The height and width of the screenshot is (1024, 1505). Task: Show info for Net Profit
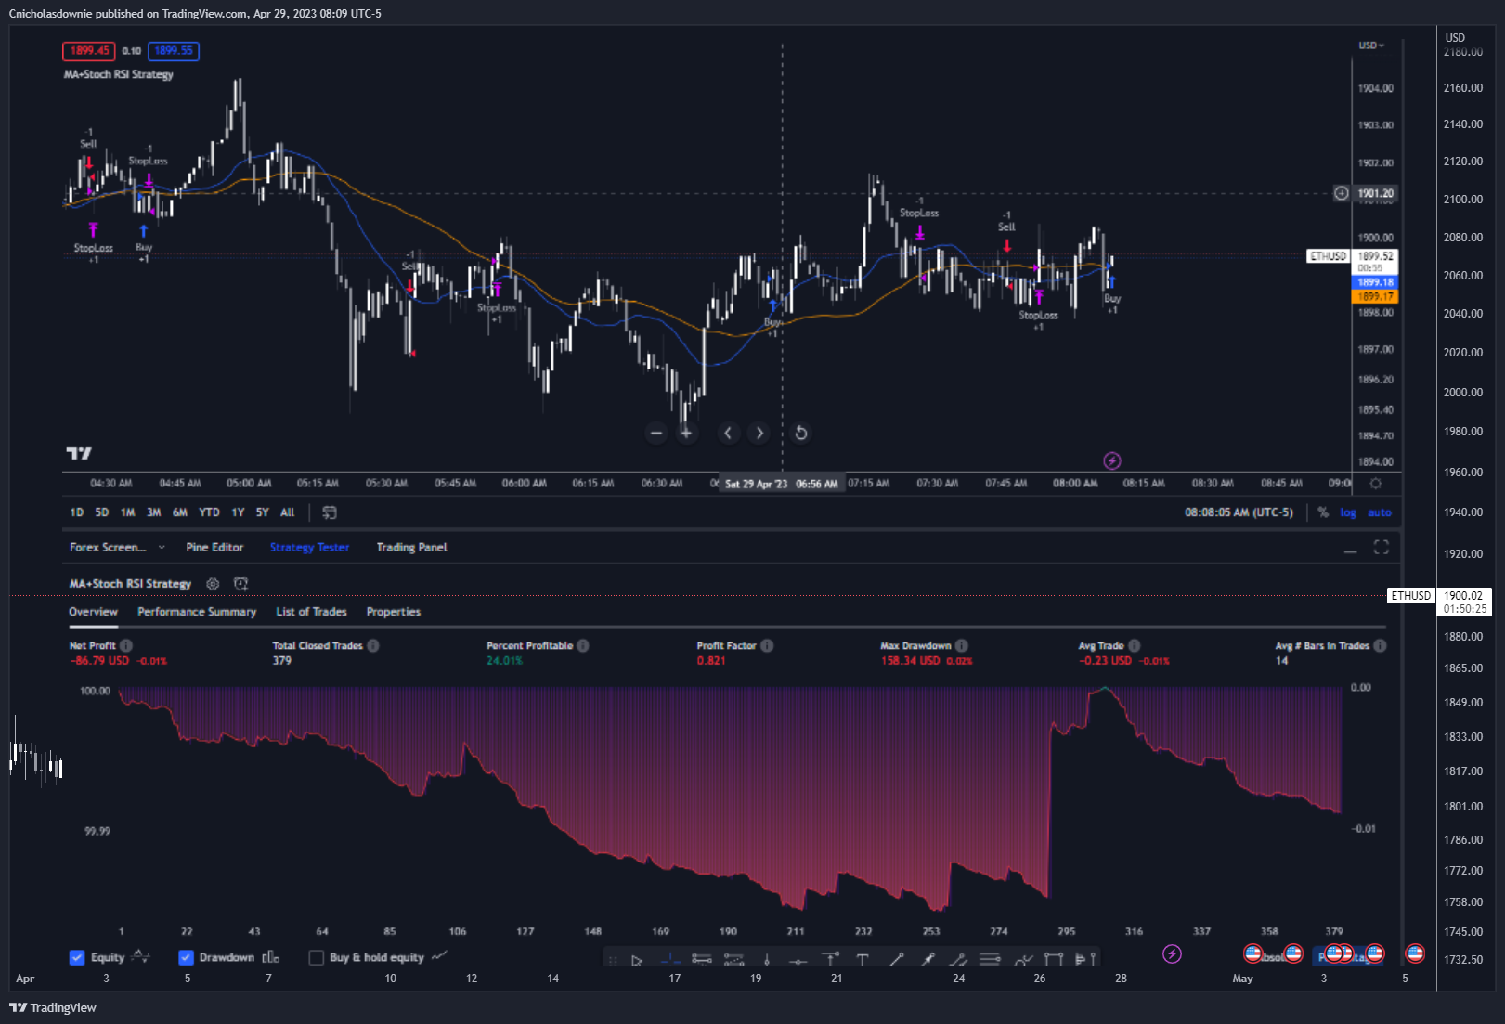(126, 645)
